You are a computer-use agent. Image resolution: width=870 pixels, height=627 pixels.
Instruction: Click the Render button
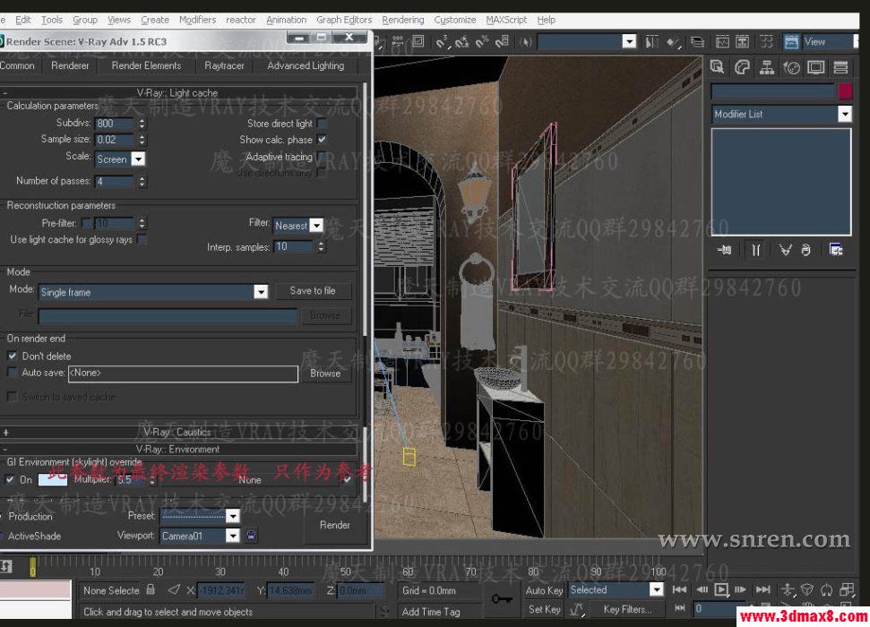[334, 526]
